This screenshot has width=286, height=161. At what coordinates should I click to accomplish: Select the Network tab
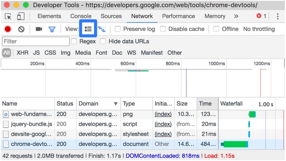pos(142,16)
